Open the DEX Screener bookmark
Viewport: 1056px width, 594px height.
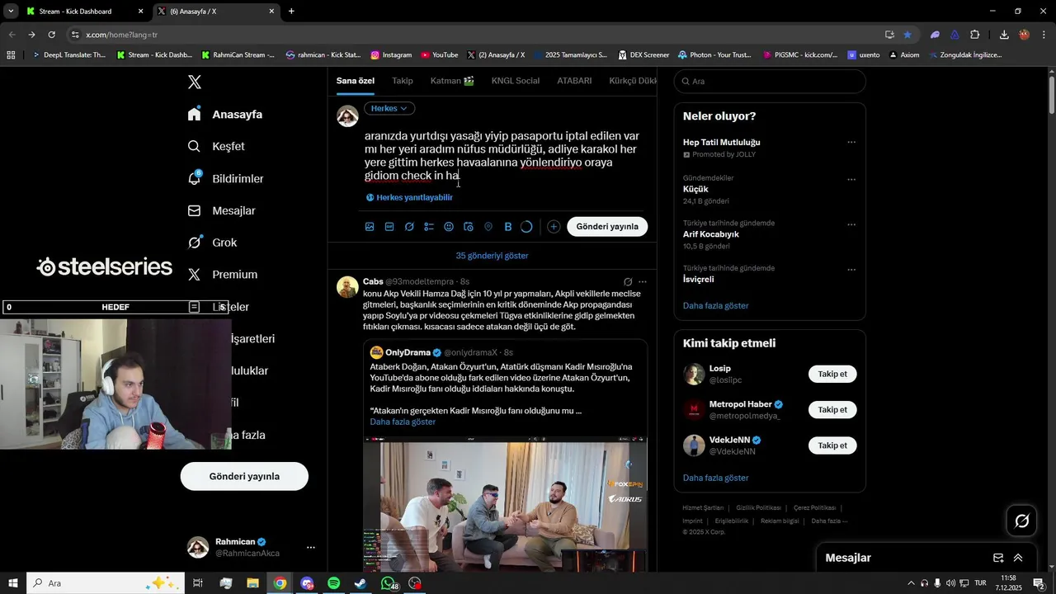(x=643, y=55)
